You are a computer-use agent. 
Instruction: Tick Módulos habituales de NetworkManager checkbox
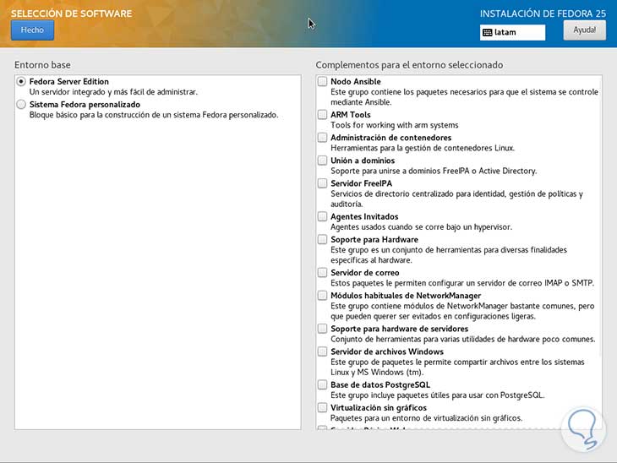322,295
